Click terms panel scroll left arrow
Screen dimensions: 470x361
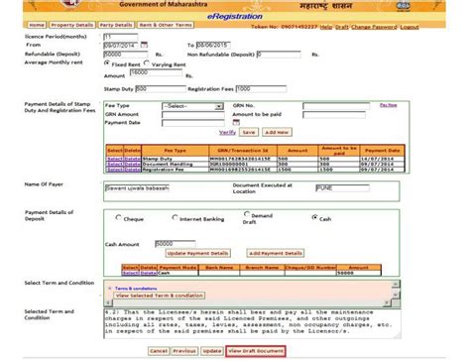click(108, 302)
